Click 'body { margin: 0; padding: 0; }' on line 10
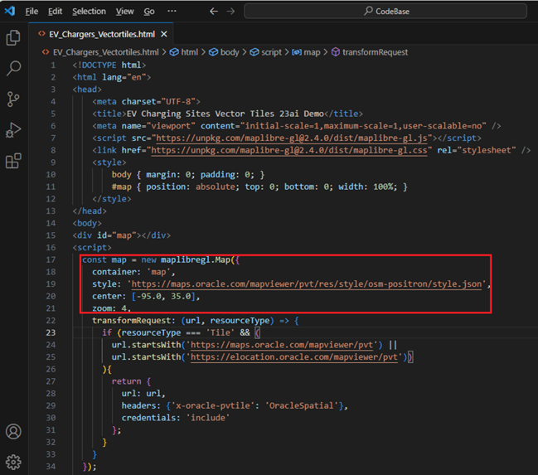Screen dimensions: 538x475 (188, 175)
